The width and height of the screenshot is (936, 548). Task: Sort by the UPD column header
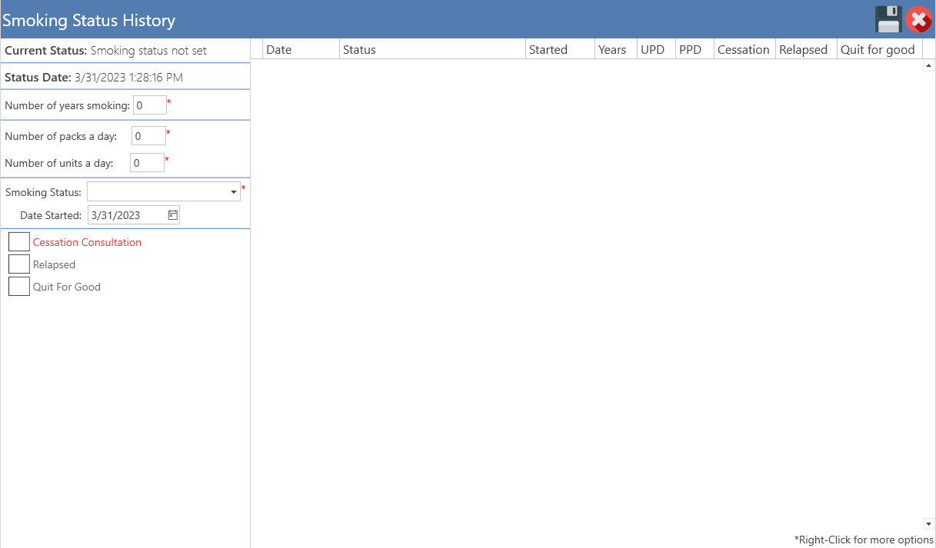(656, 49)
